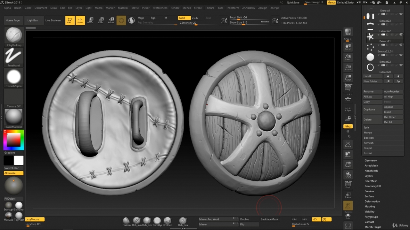Open the FreeHand stroke selector

pos(14,57)
